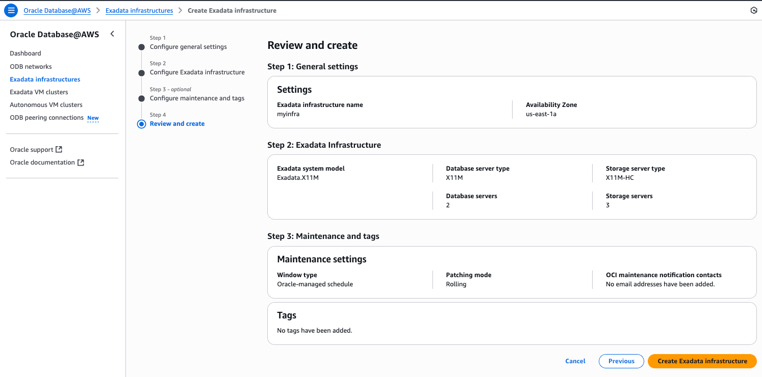Viewport: 762px width, 377px height.
Task: Click the Step 2 circle indicator
Action: coord(141,73)
